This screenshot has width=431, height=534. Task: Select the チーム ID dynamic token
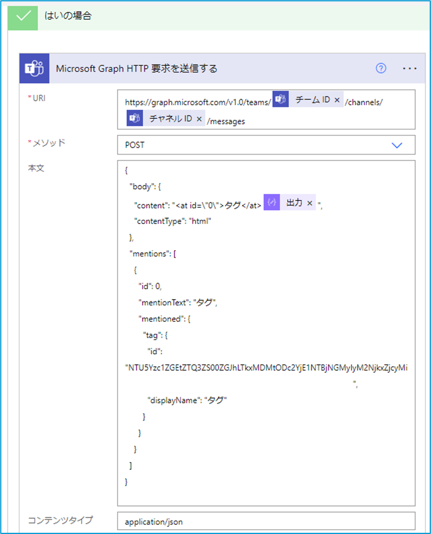click(x=307, y=99)
